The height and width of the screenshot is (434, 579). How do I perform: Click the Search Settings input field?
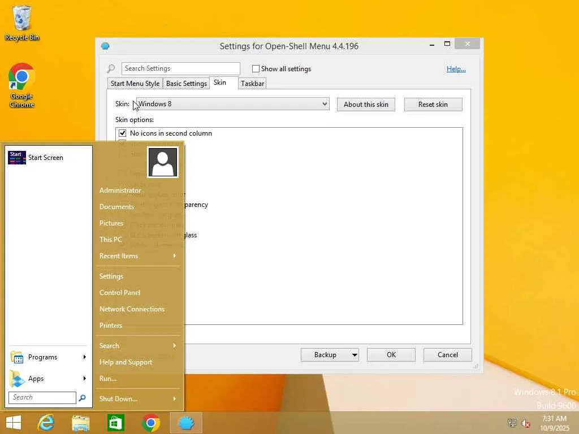(x=181, y=68)
